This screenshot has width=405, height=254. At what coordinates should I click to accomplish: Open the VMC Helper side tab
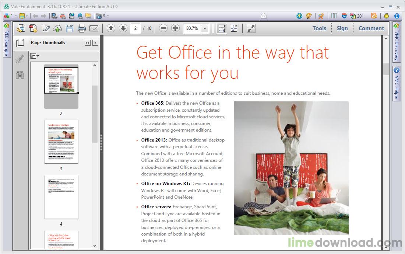(x=397, y=84)
